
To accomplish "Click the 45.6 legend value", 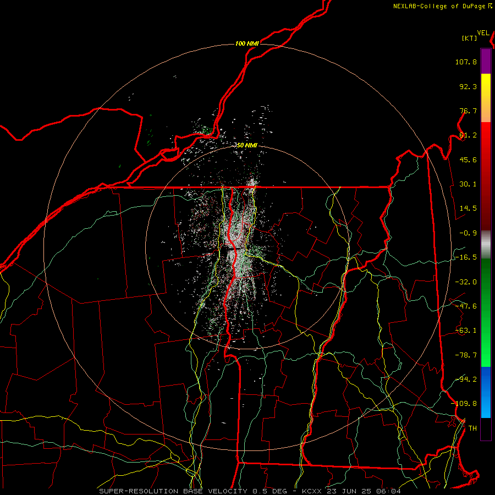I will coord(468,159).
